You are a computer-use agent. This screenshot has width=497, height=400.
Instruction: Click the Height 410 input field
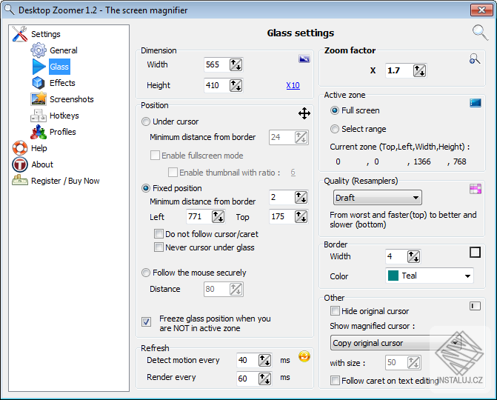click(217, 85)
